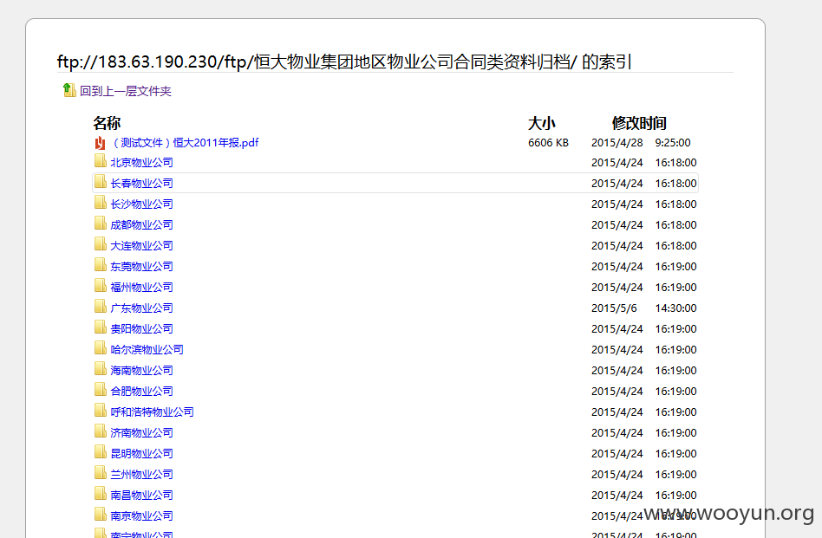
Task: Click folder icon beside 长沙物业公司
Action: pos(100,202)
